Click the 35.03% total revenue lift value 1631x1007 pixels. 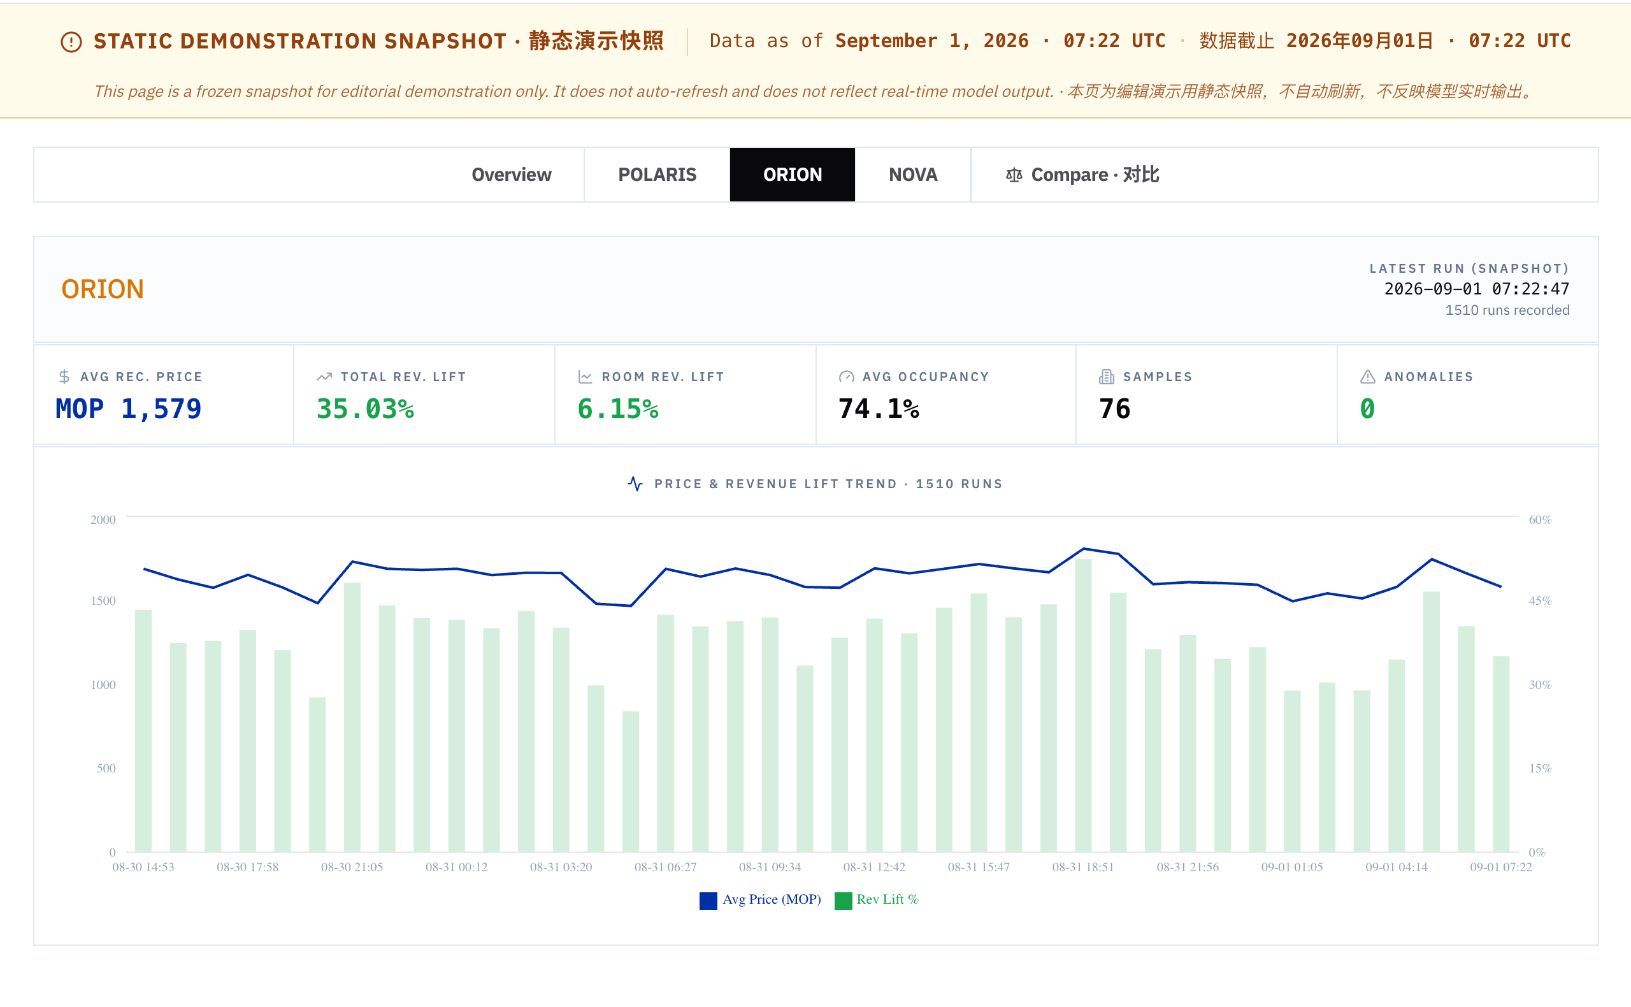click(x=365, y=409)
